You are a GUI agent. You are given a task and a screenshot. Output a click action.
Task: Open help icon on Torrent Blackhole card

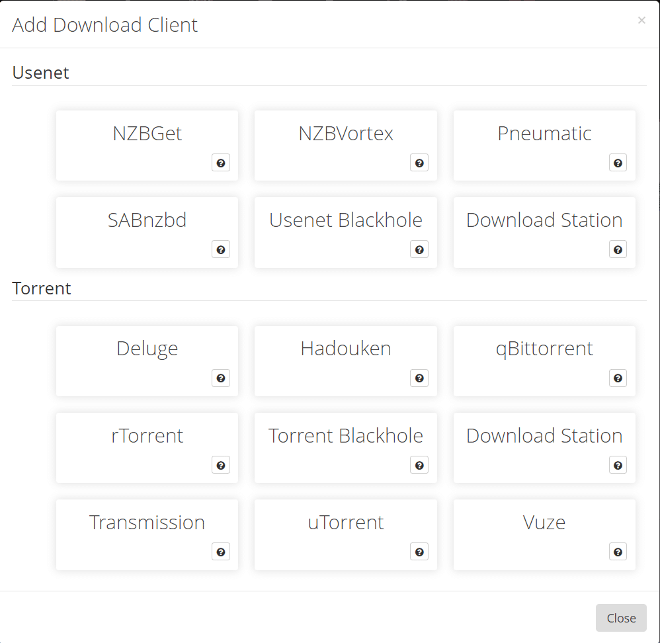(x=419, y=465)
